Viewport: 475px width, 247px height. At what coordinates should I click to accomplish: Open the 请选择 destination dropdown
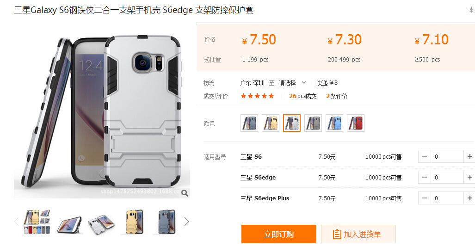coord(292,83)
